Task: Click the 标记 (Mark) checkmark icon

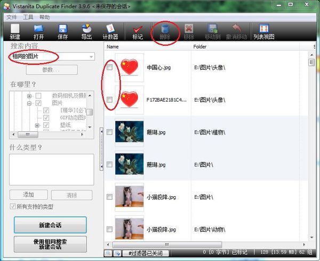Action: 138,31
